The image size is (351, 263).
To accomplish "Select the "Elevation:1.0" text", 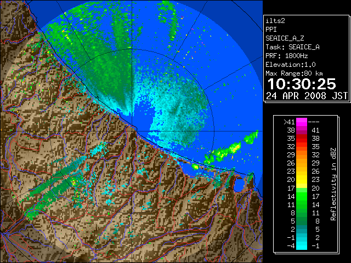I will (x=290, y=65).
